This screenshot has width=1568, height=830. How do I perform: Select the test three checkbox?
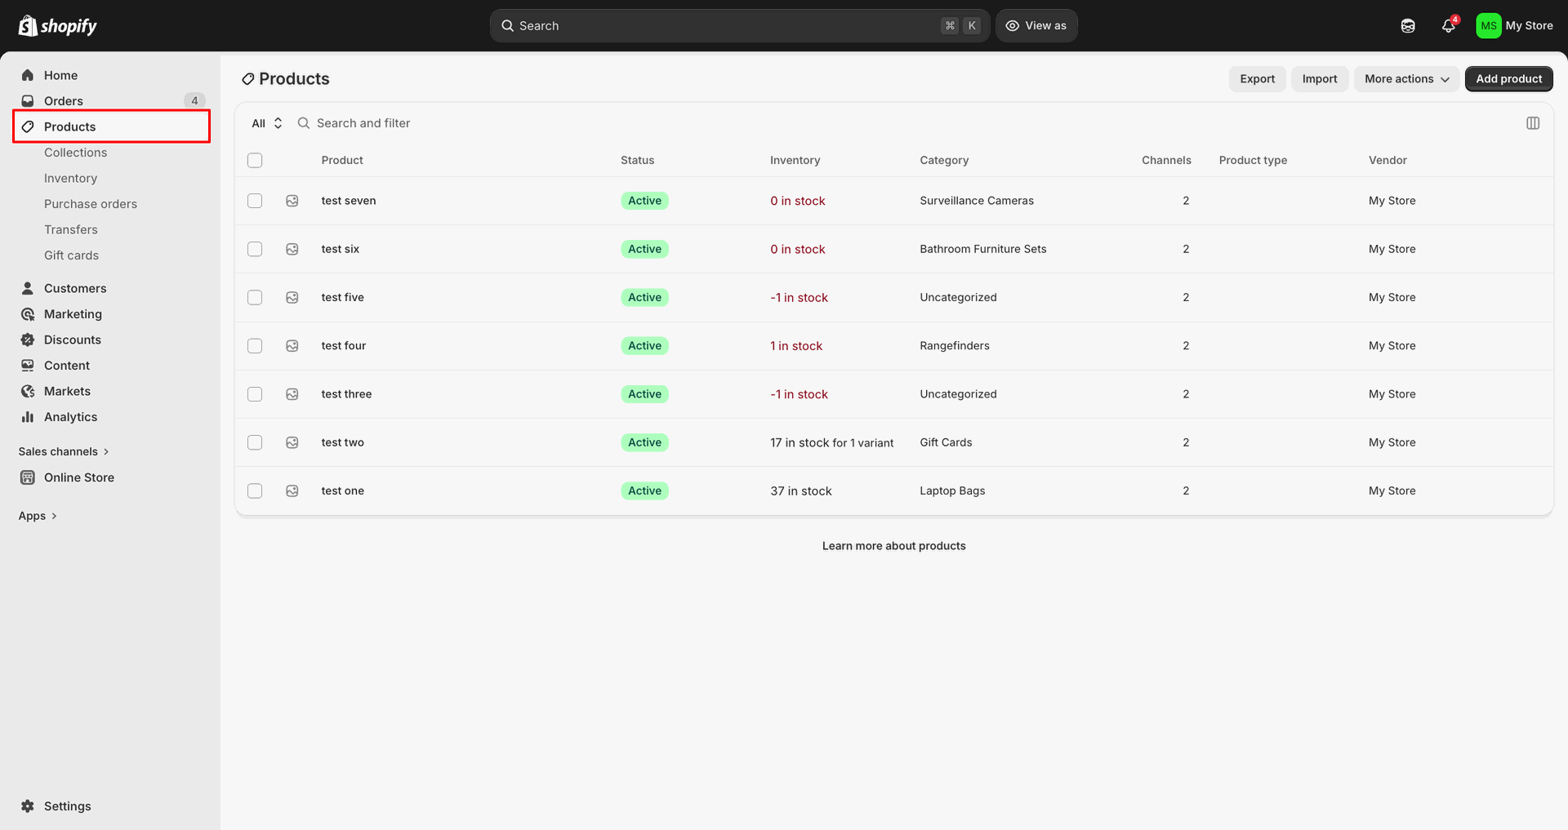point(255,394)
